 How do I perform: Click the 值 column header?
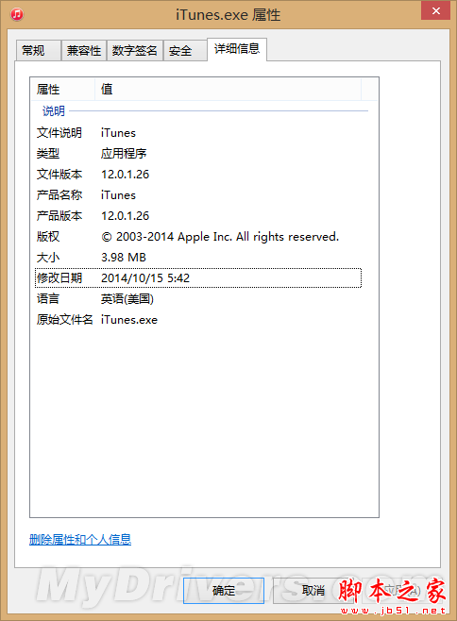coord(228,89)
